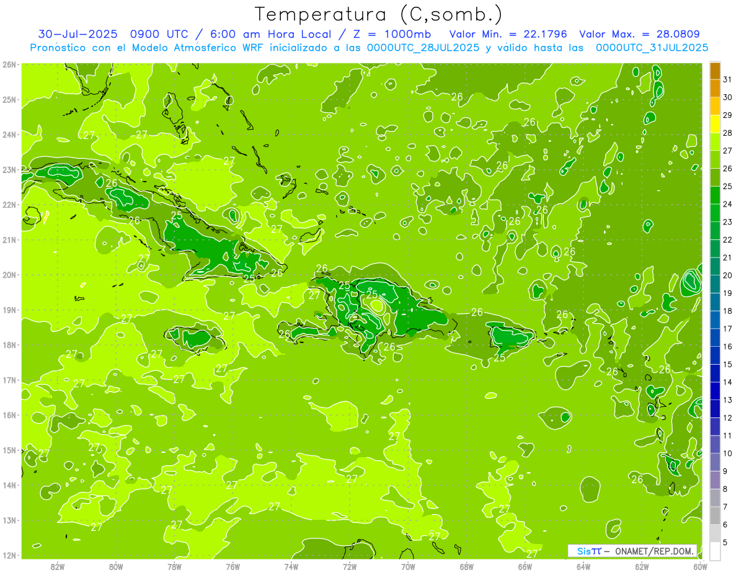Click the 68W longitude axis label
744x575 pixels.
(466, 566)
